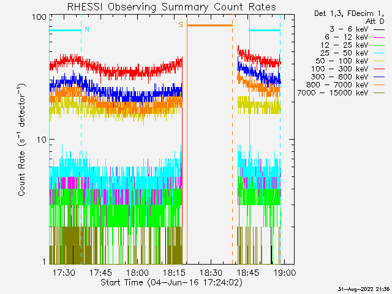The width and height of the screenshot is (392, 294).
Task: Click the orange legend line for 800 - 7000 keV
Action: tap(379, 85)
